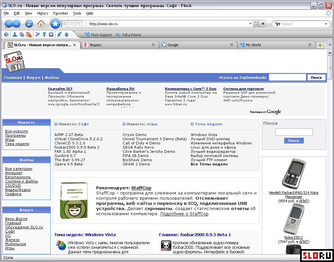Viewport: 334px width, 262px height.
Task: Open the Форум link in blue nav bar
Action: (33, 78)
